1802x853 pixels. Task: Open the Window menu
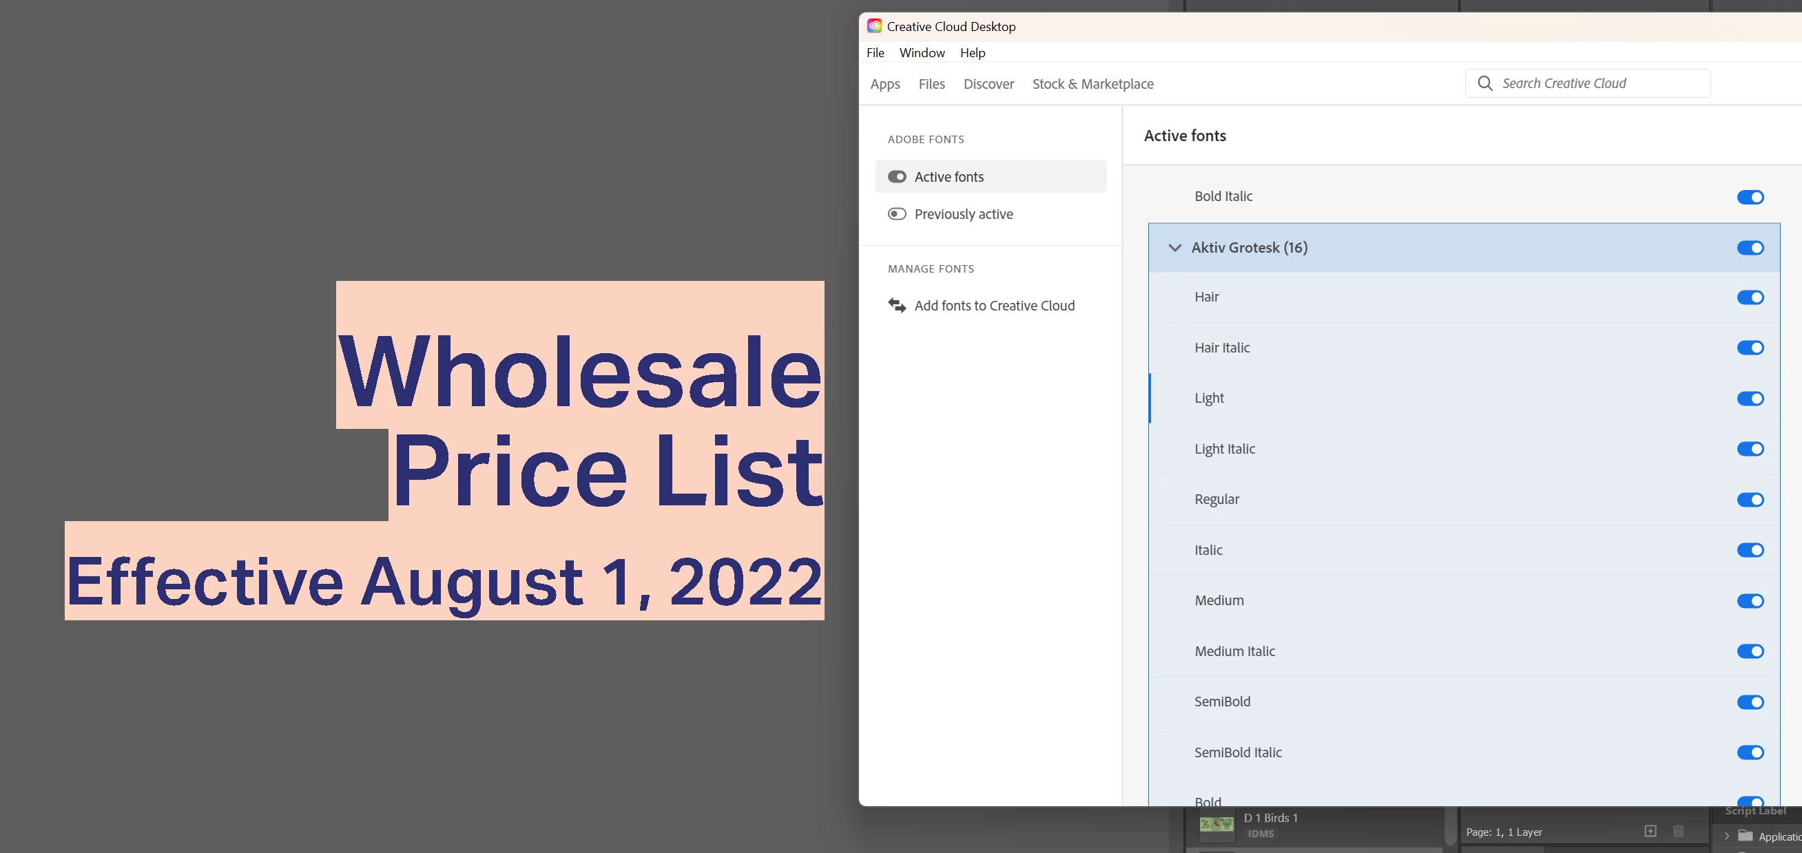click(921, 52)
